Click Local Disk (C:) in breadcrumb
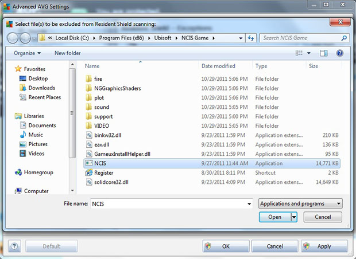Viewport: 356px width, 259px height. 72,38
